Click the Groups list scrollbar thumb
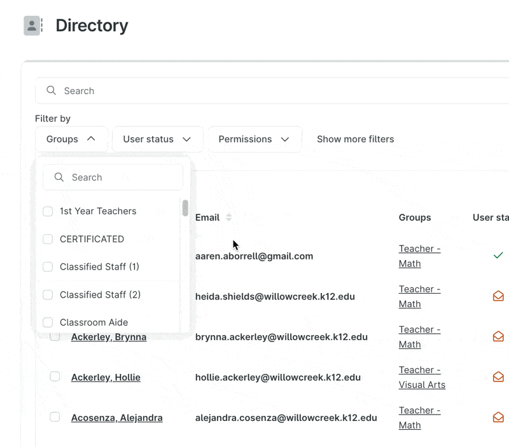 point(185,208)
